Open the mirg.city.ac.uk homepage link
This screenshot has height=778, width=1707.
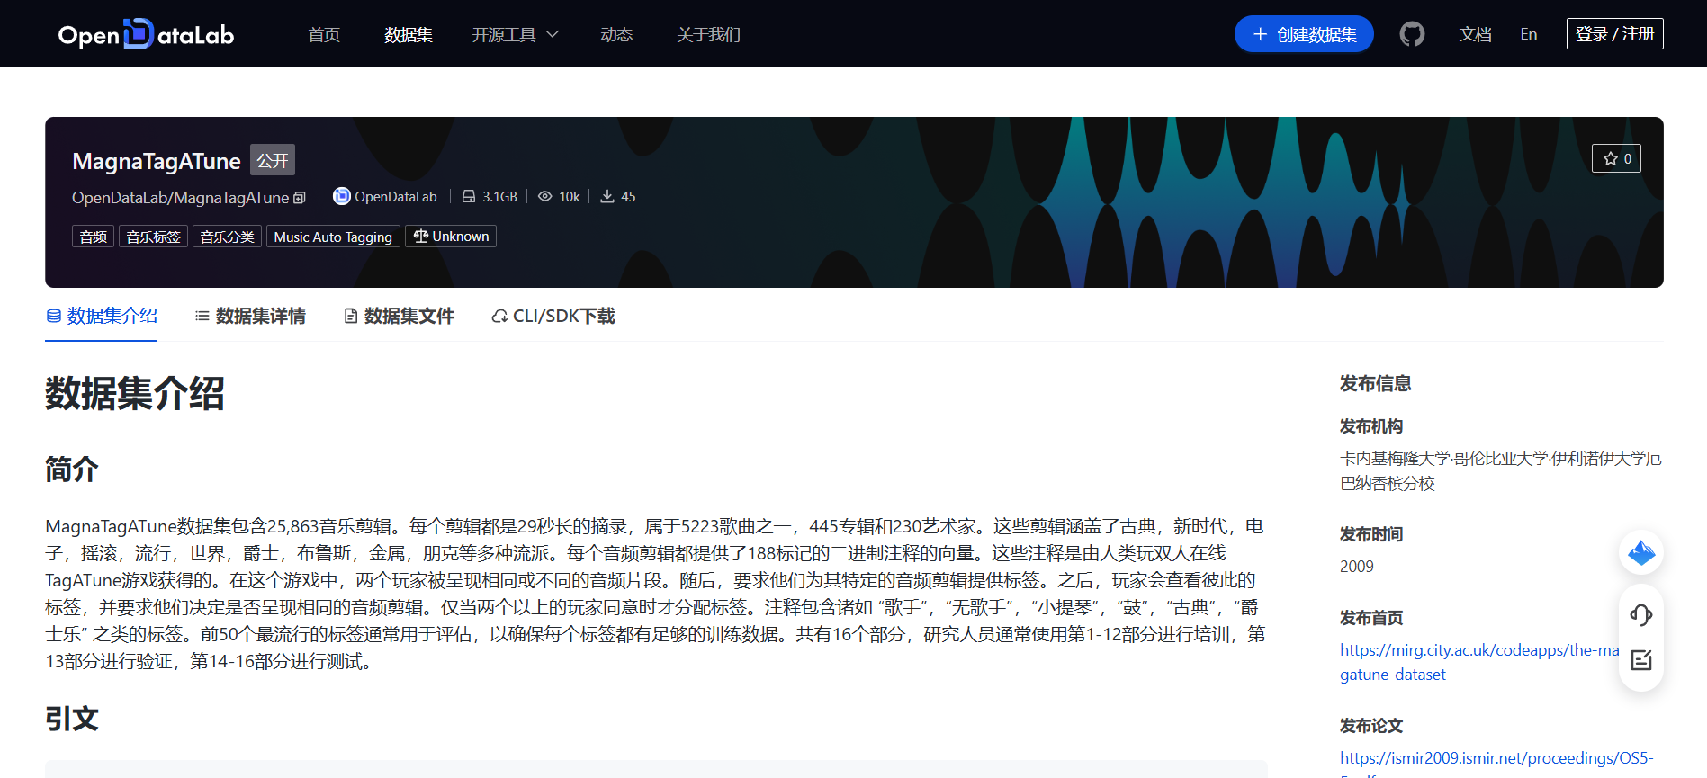click(1479, 662)
